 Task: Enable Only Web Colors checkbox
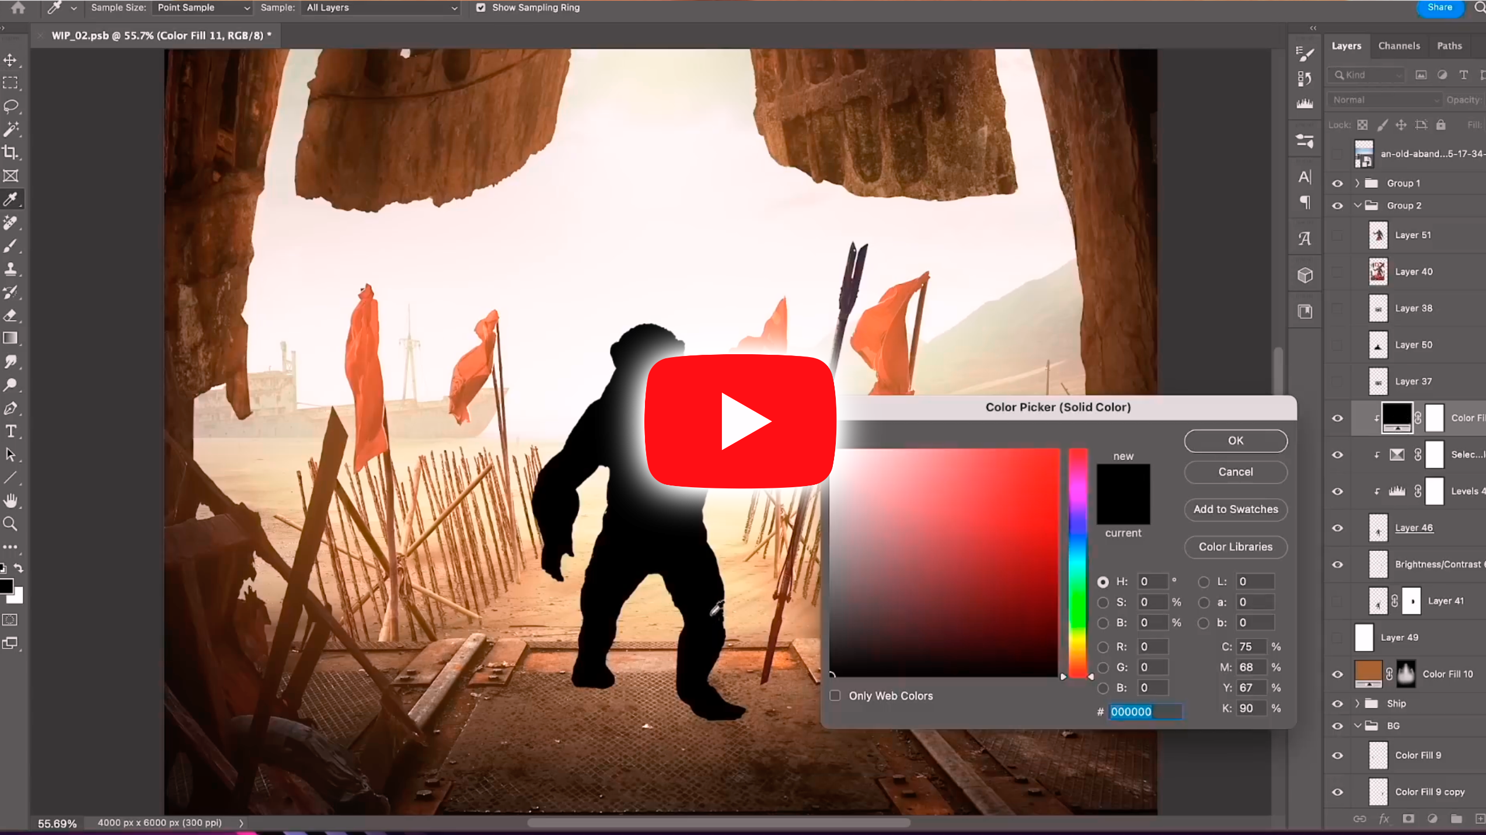coord(835,696)
